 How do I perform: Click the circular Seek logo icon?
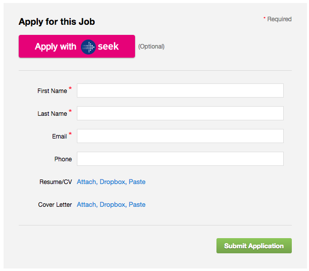pos(88,47)
